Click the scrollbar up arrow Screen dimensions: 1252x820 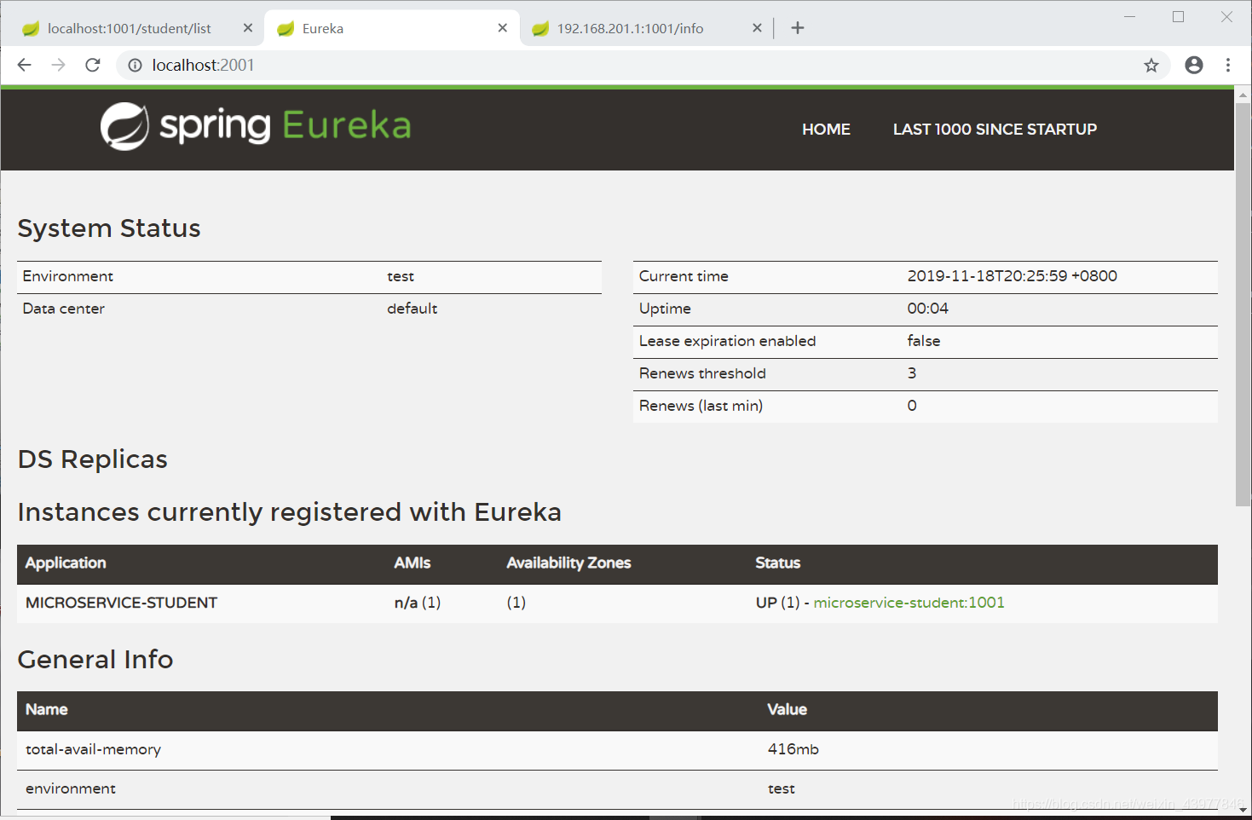tap(1243, 95)
